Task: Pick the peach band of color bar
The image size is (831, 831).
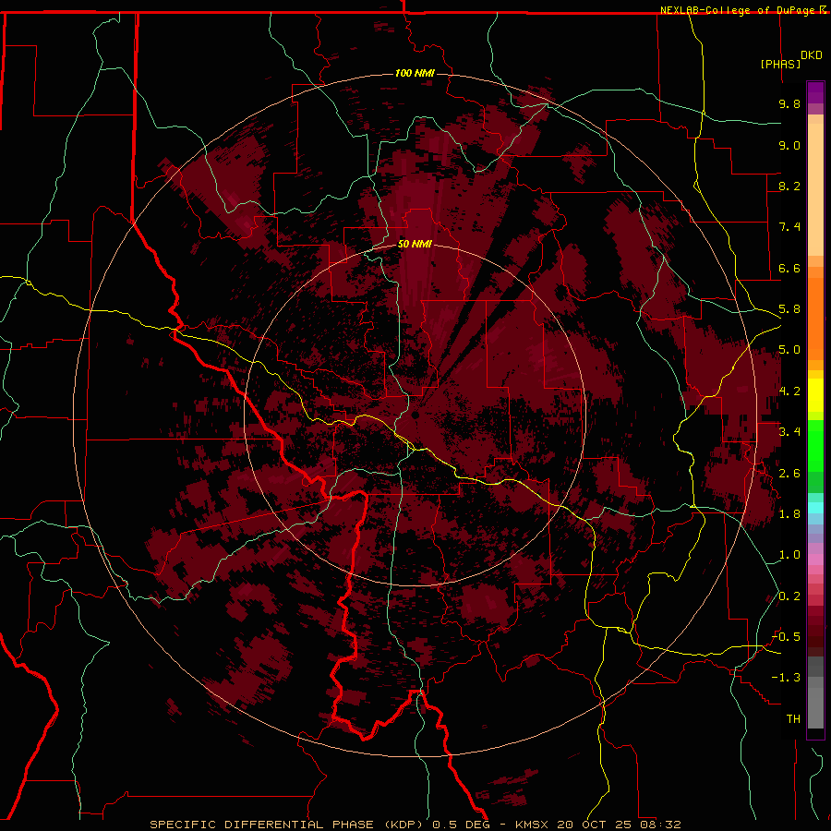Action: tap(815, 189)
